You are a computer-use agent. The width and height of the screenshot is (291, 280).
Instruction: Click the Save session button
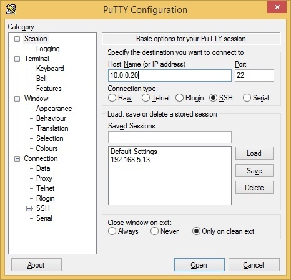tap(254, 171)
